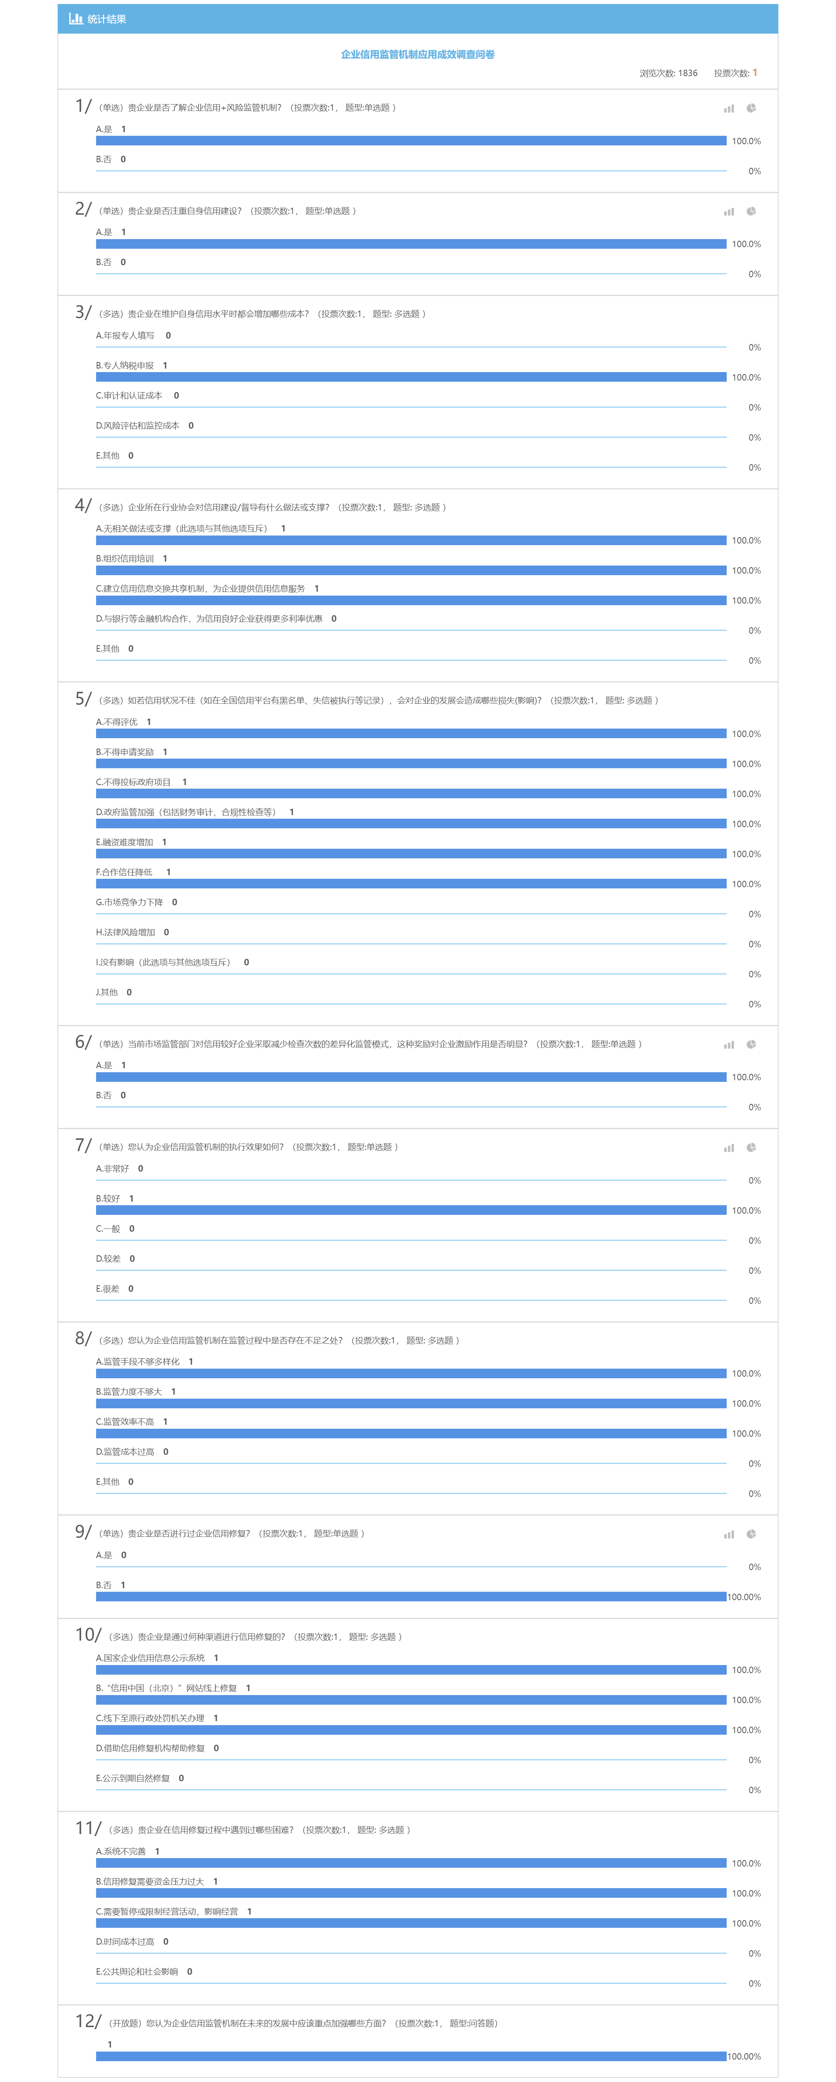Image resolution: width=836 pixels, height=2082 pixels.
Task: Open pie chart for question 6
Action: click(x=751, y=1044)
